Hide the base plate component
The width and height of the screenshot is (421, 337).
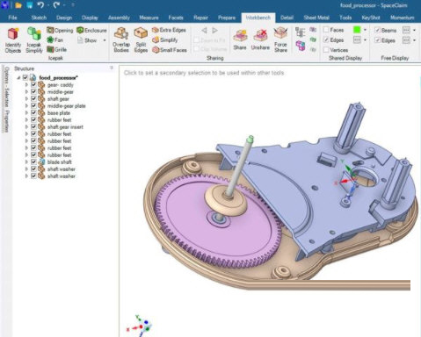33,113
